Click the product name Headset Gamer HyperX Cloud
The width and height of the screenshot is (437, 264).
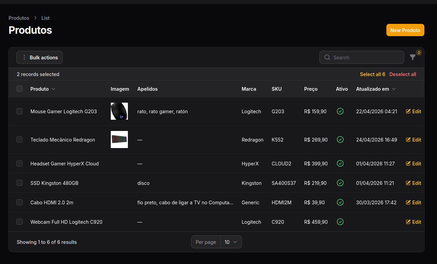[x=65, y=164]
